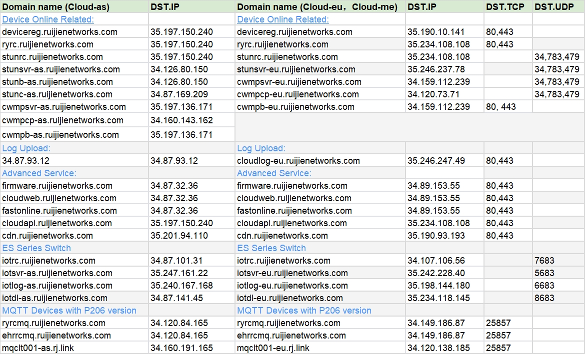Click the cloudlog-eu.ruijienetworks.com cell
585x354 pixels.
pos(298,161)
